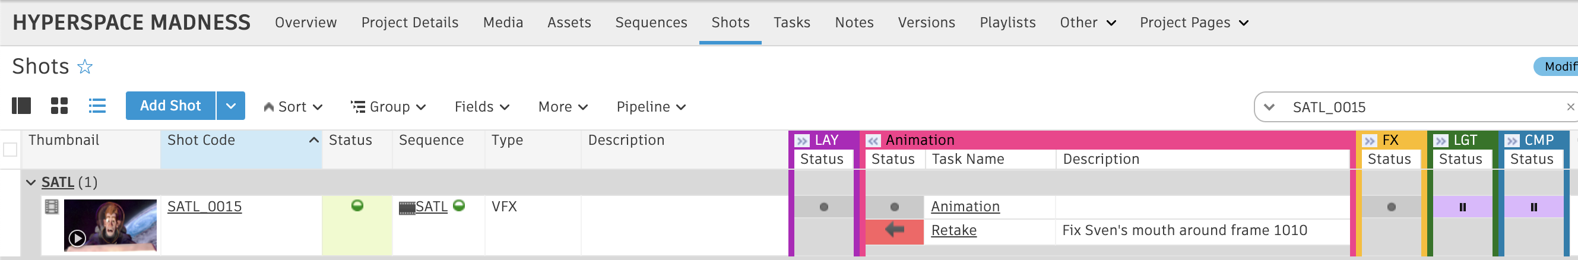The image size is (1578, 260).
Task: Click the Retake task's red arrow status
Action: pos(894,230)
